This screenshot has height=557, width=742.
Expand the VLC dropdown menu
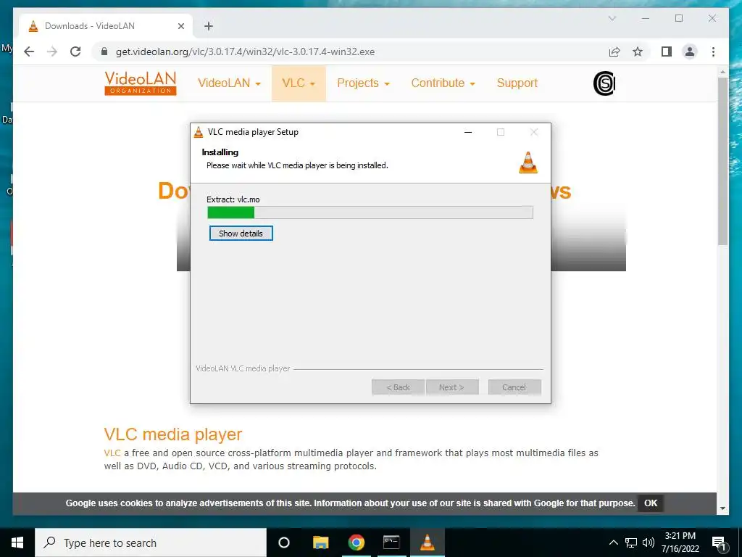299,83
